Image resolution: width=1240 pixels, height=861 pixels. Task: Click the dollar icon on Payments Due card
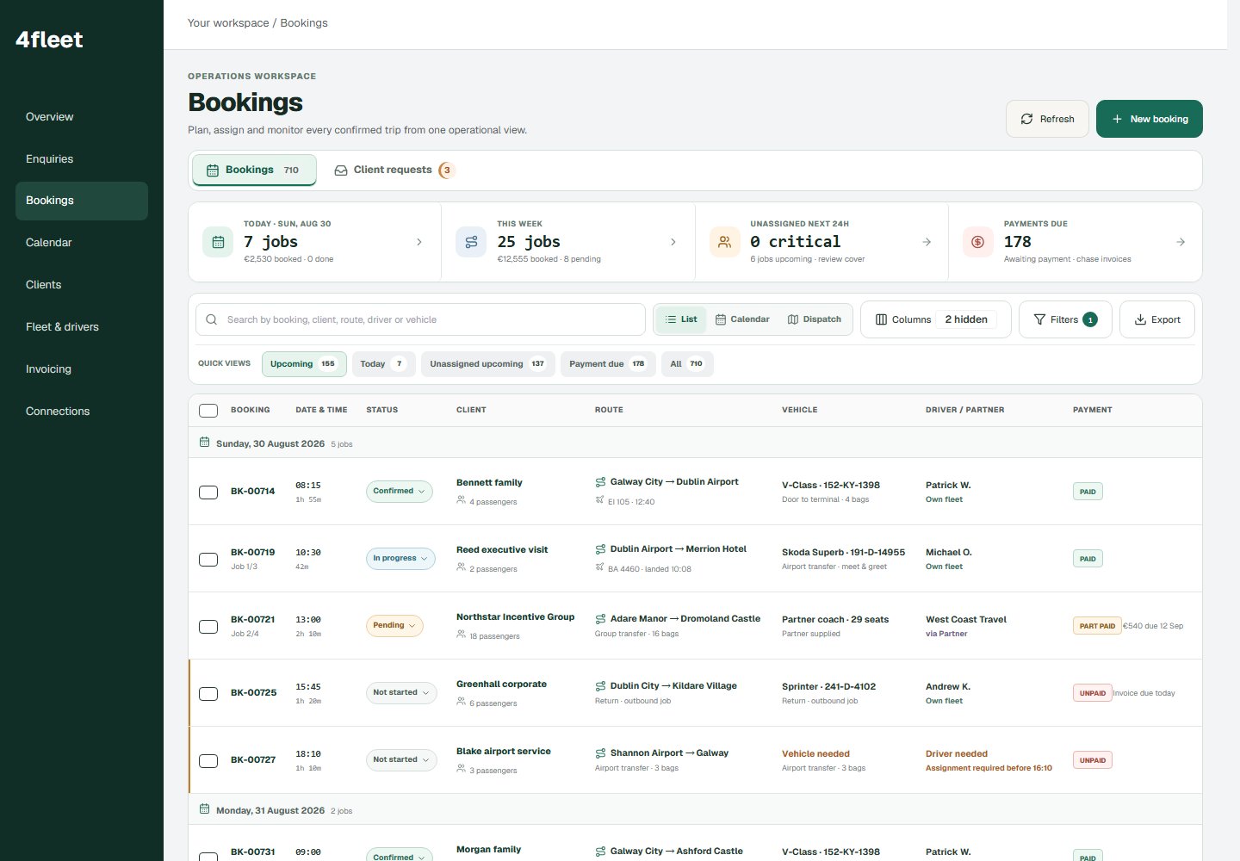(x=978, y=242)
